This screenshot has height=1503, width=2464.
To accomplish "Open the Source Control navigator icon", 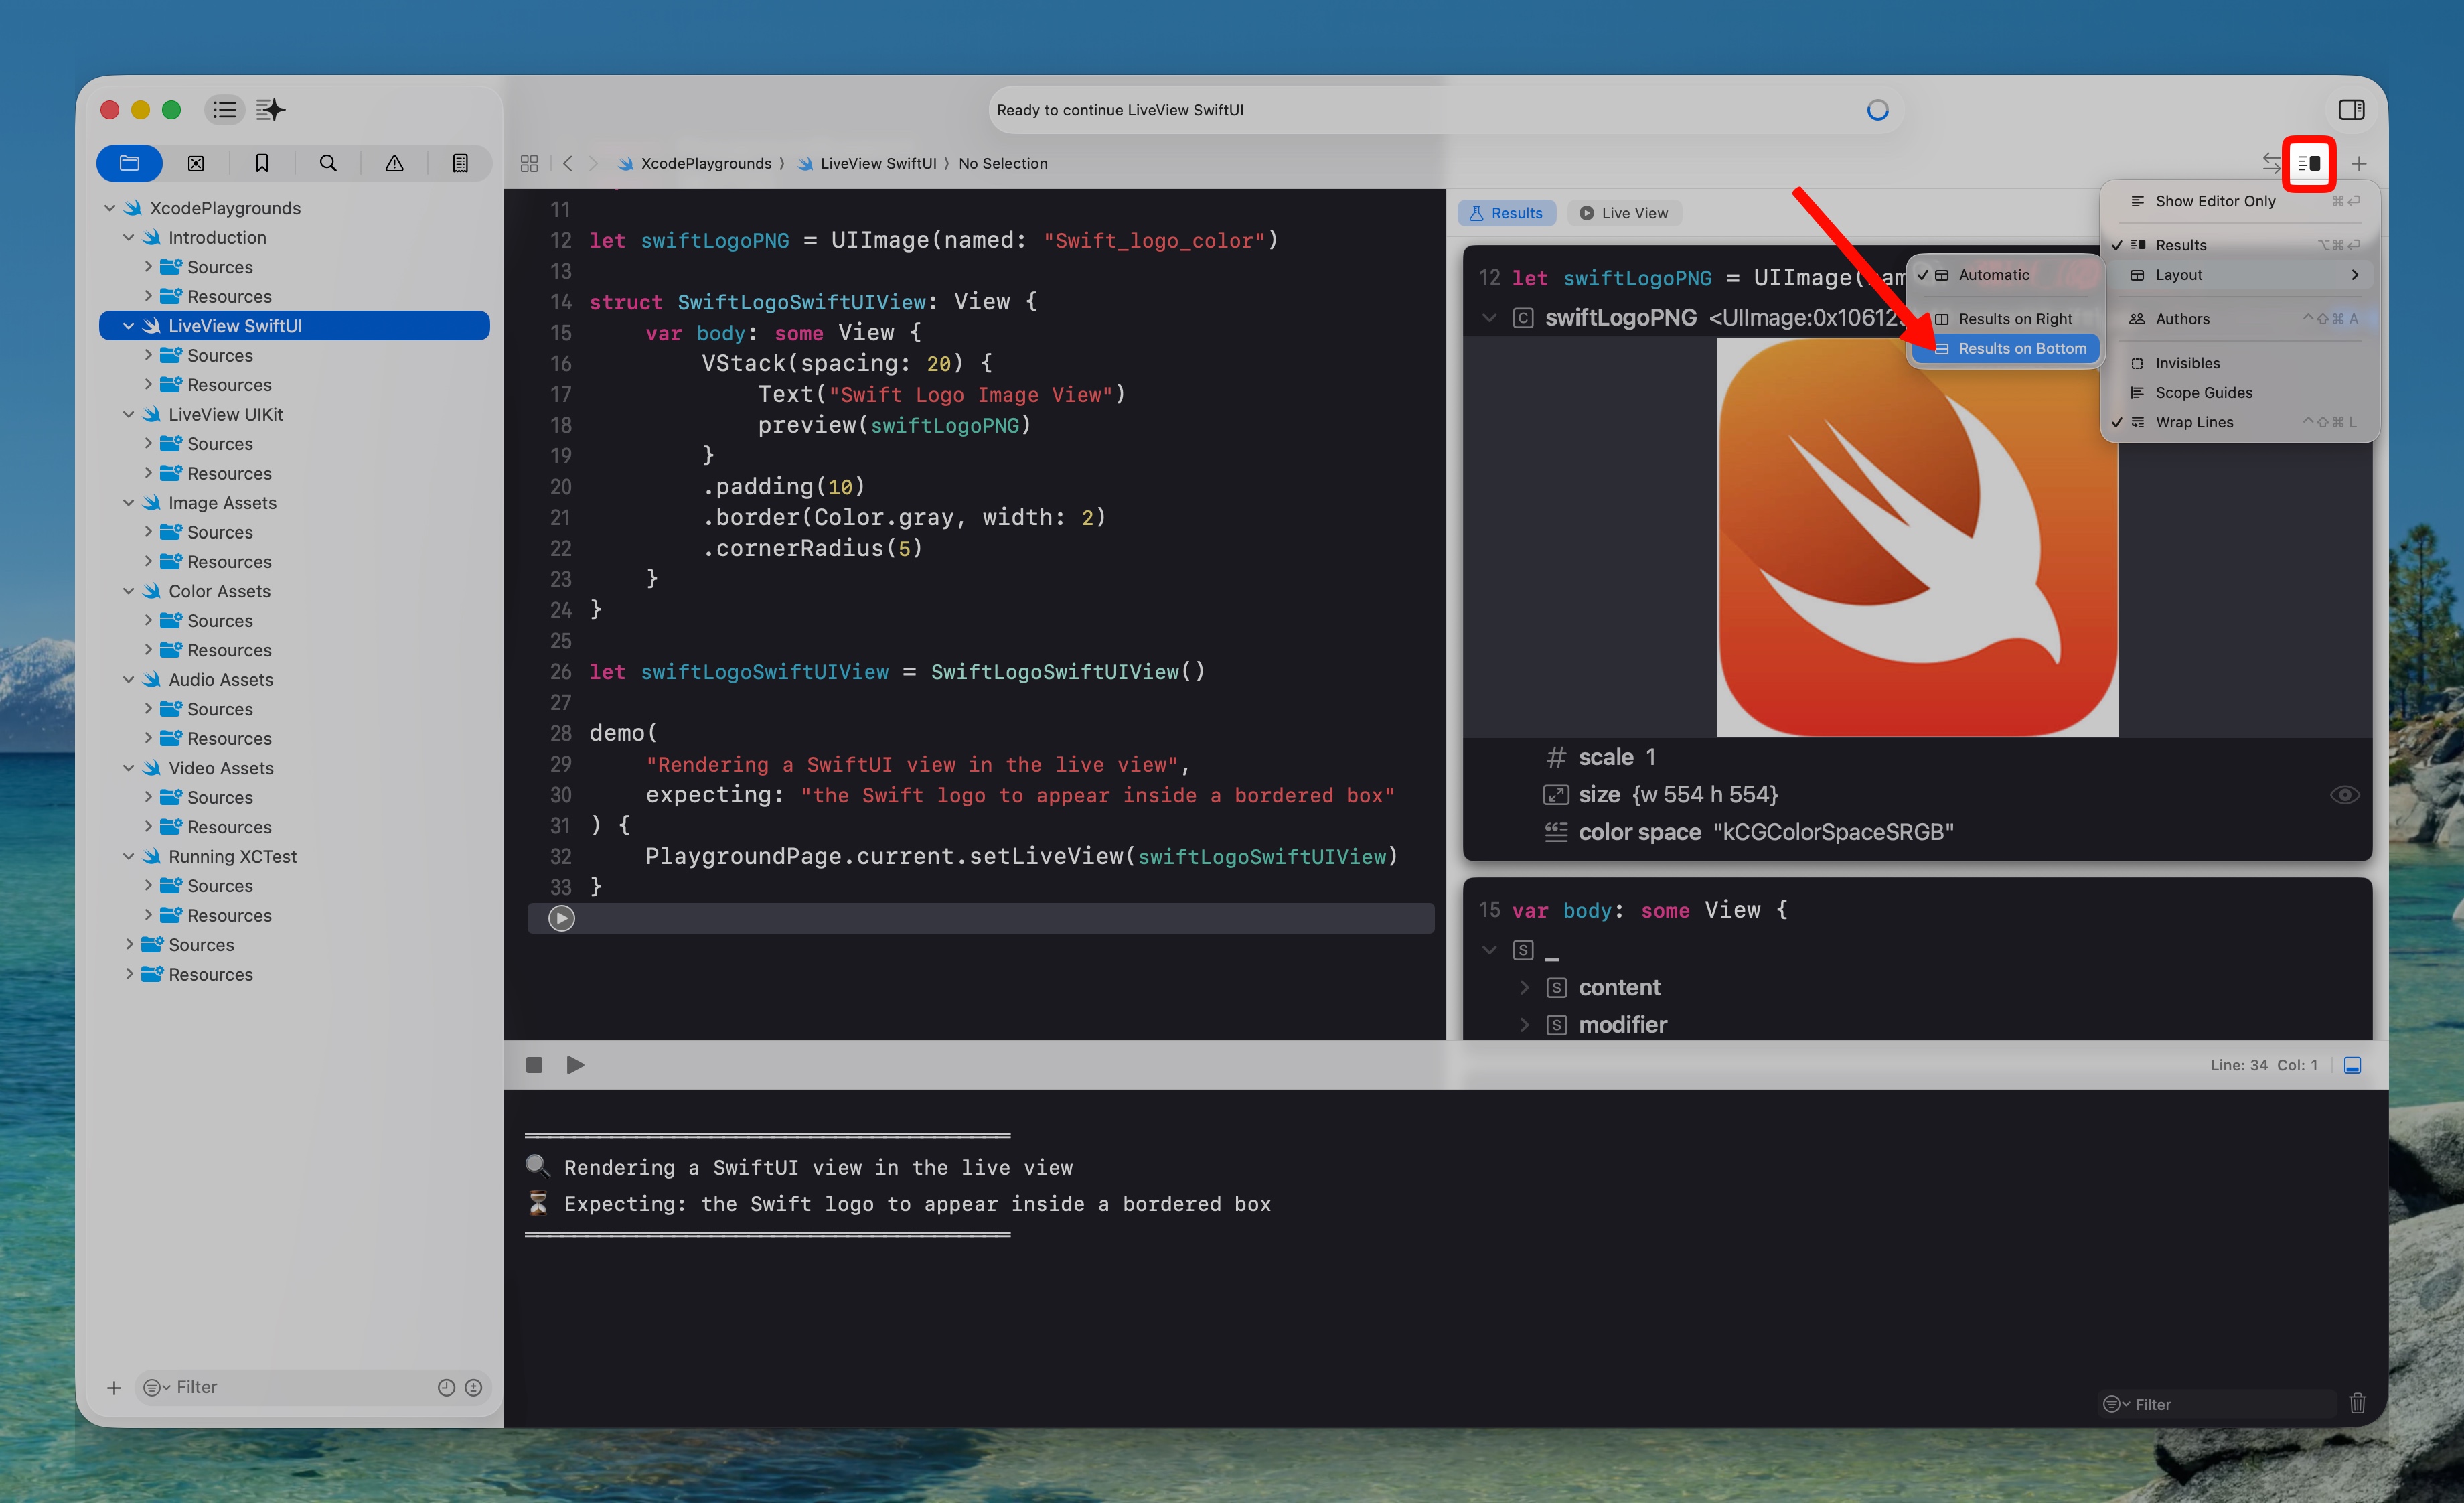I will point(196,163).
